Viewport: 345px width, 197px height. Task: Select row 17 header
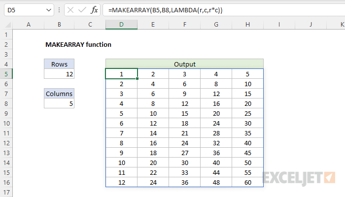point(6,192)
